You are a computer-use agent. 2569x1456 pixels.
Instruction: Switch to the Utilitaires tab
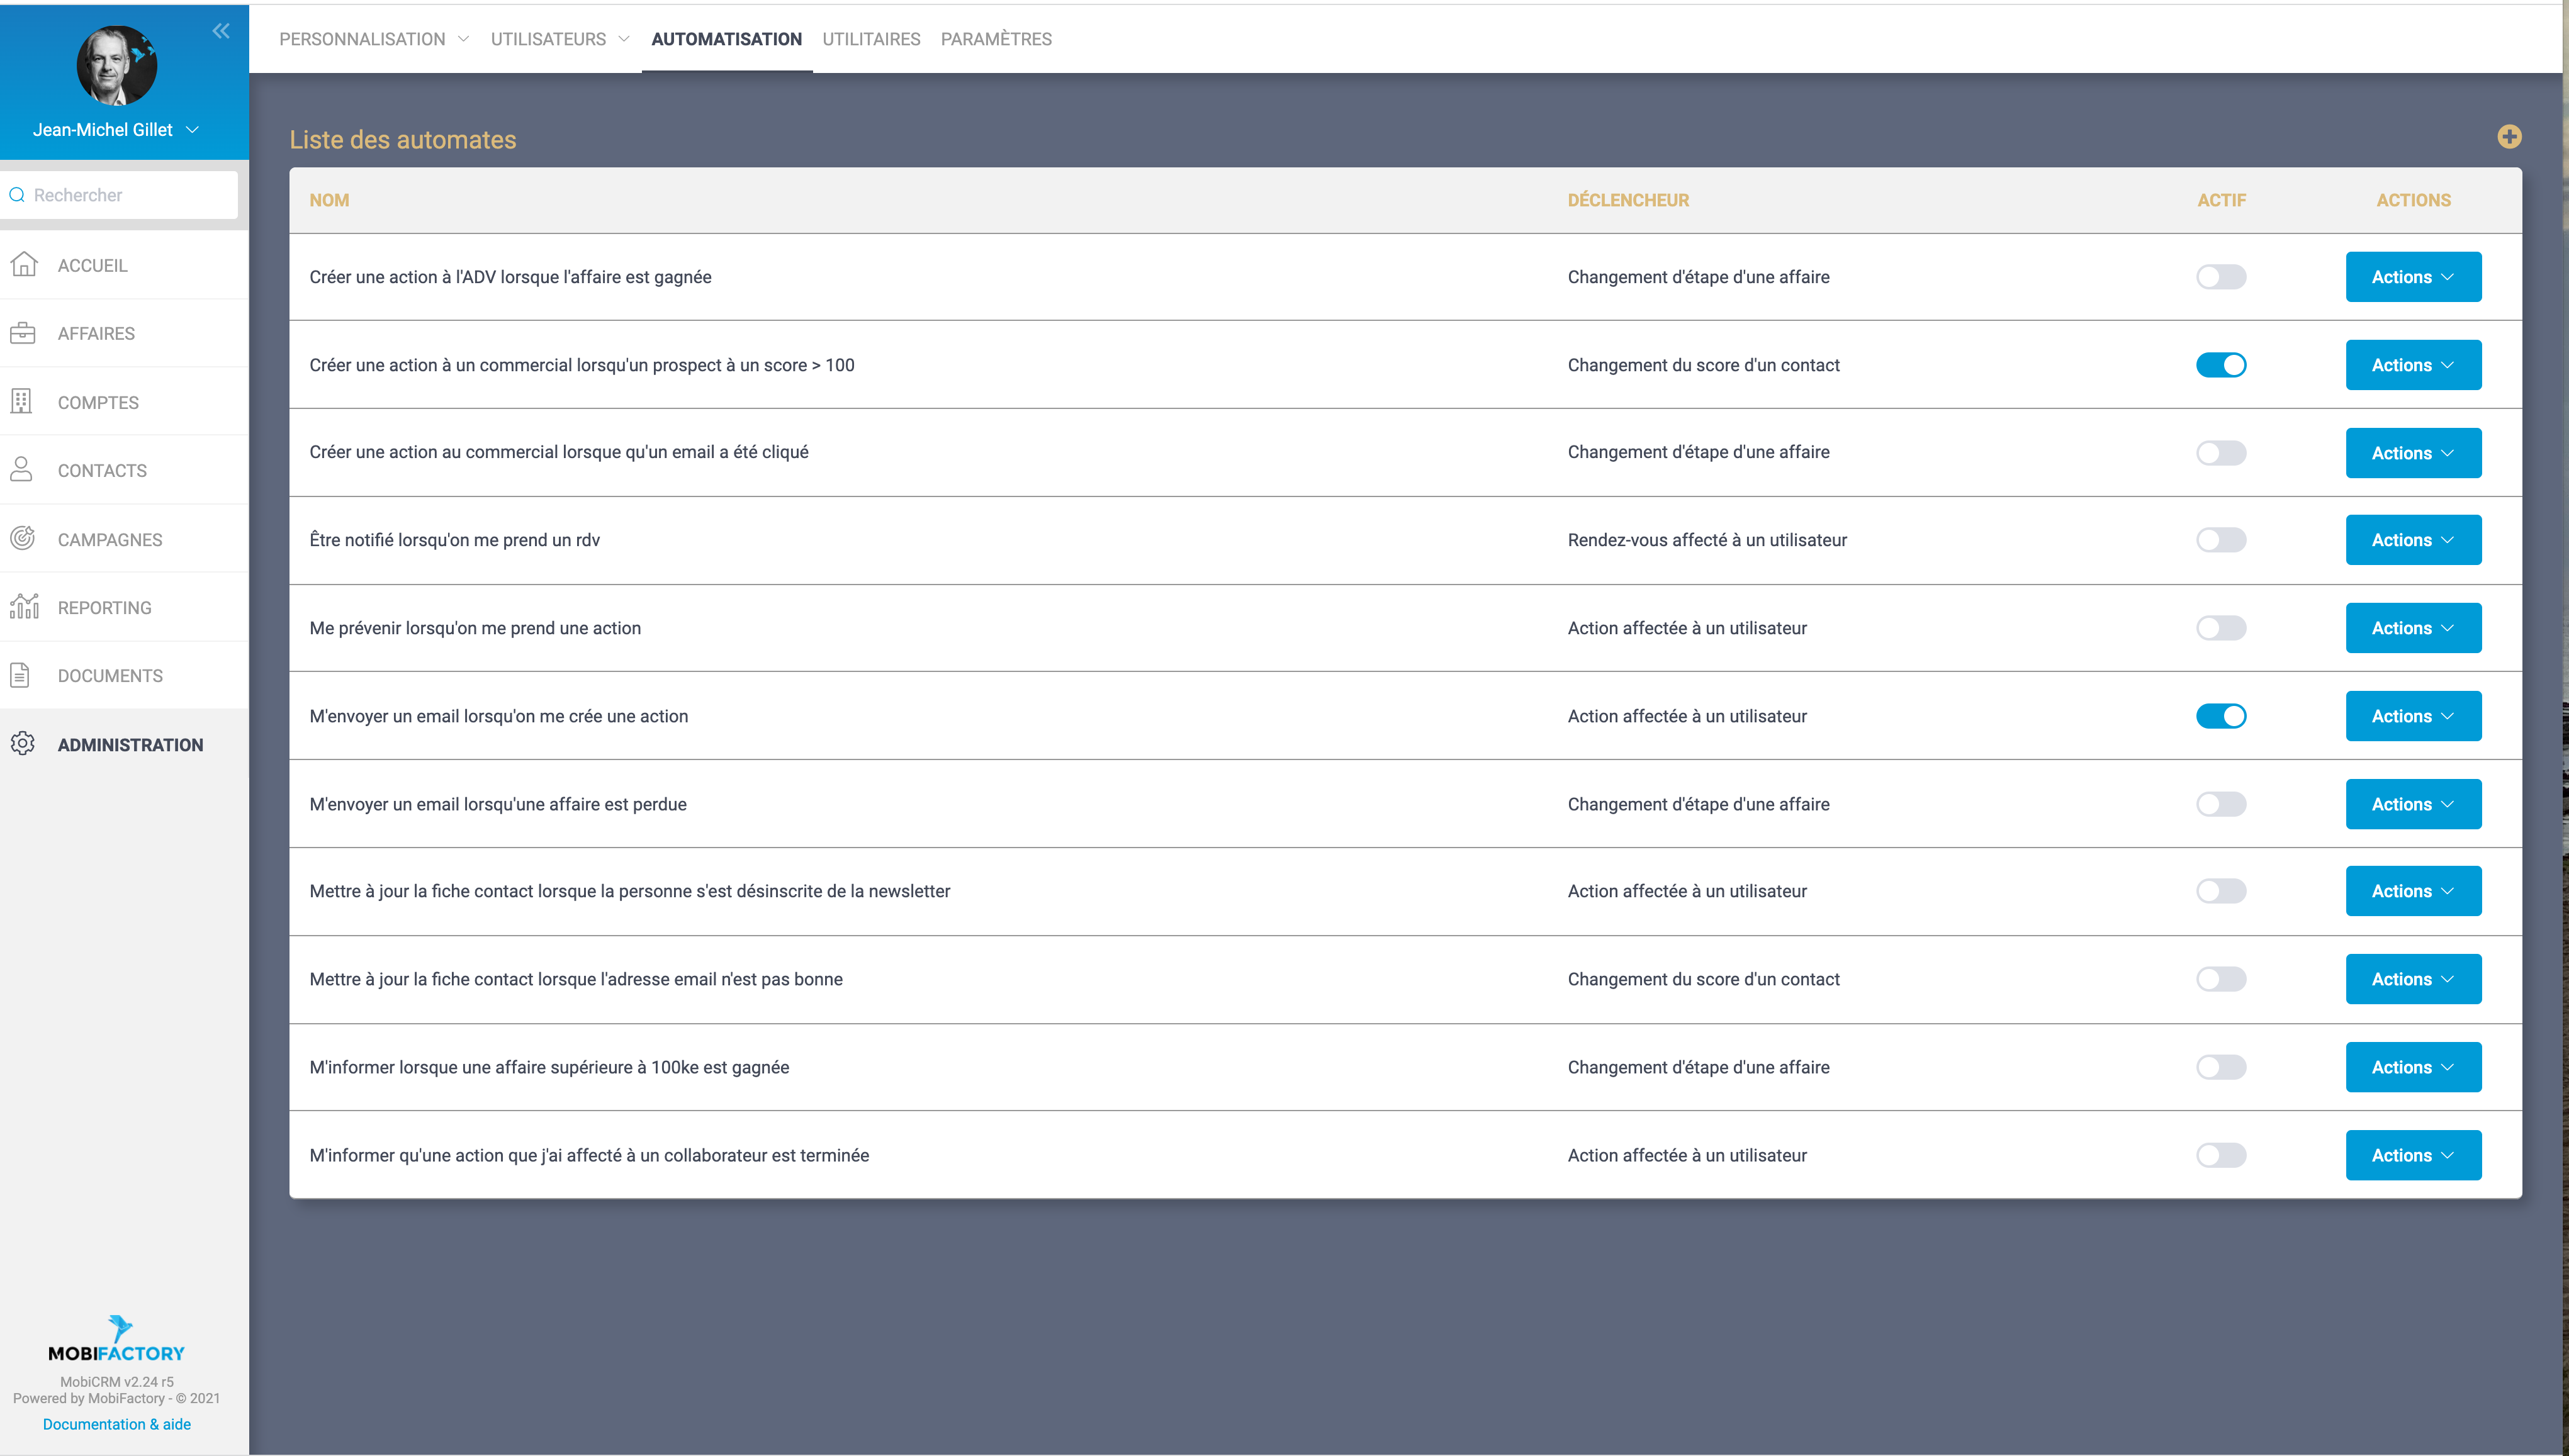coord(870,39)
